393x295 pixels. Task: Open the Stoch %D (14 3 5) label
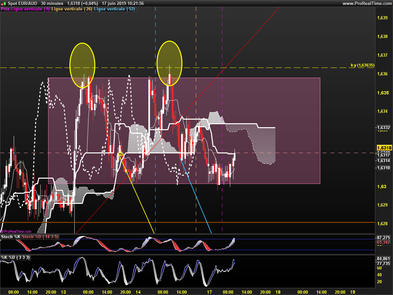40,237
